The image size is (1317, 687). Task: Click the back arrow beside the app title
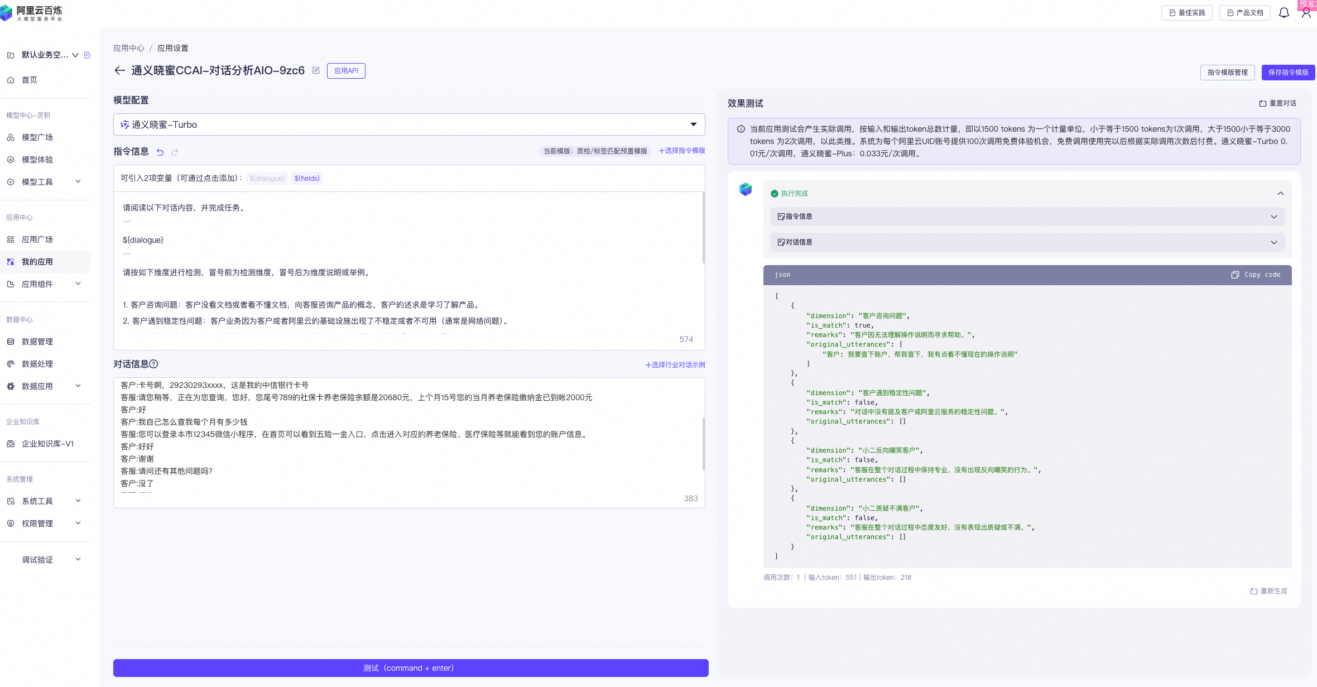tap(119, 70)
